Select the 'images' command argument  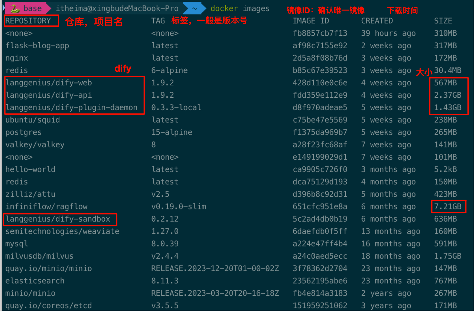click(x=256, y=9)
